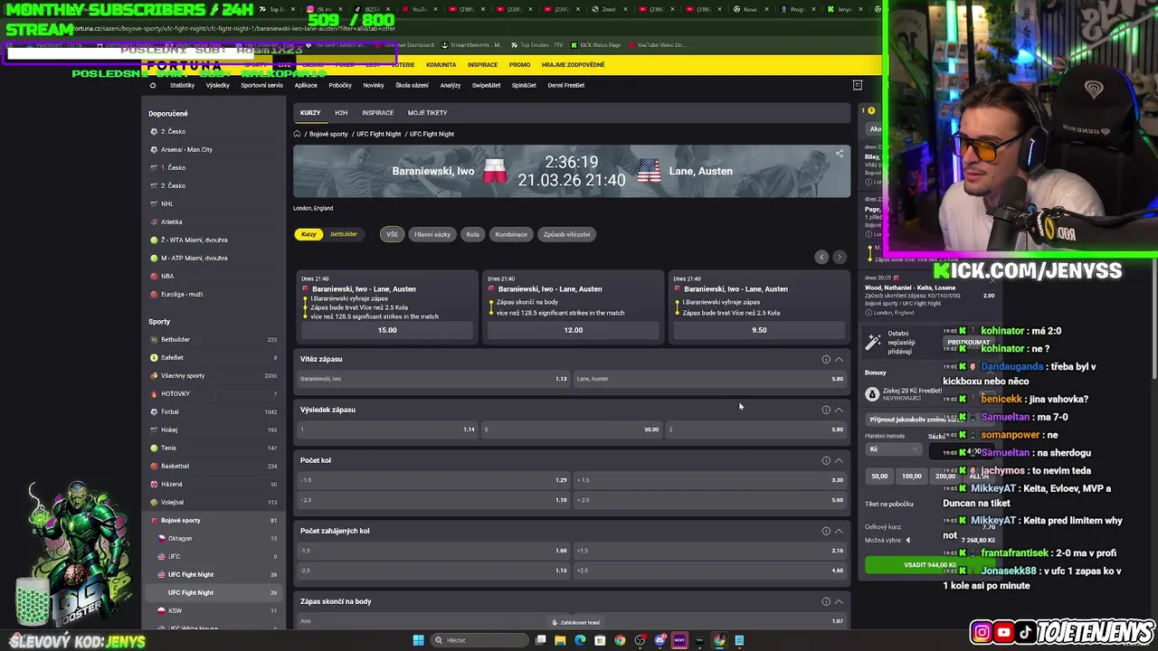Open info icon for Vítěz zápasu market

[826, 359]
